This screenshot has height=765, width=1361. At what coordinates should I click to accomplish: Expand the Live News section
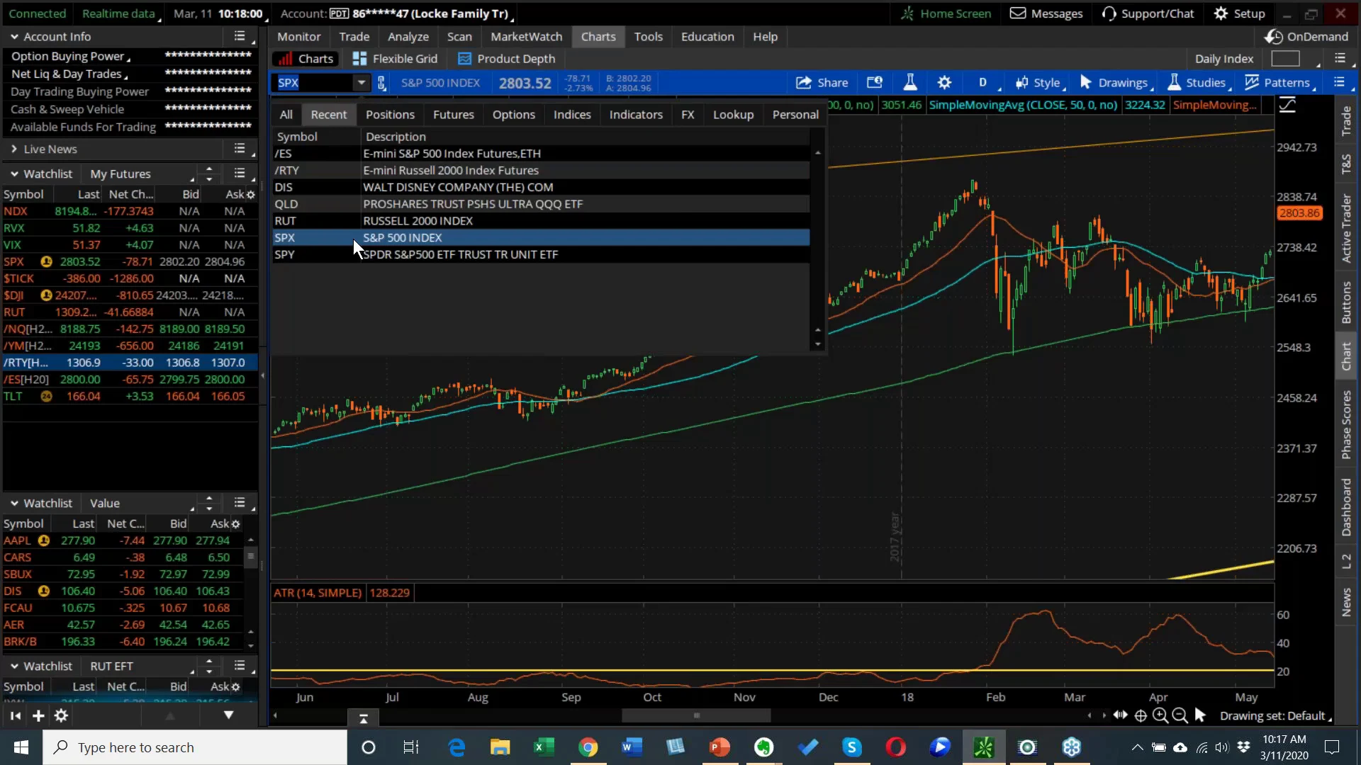point(14,149)
